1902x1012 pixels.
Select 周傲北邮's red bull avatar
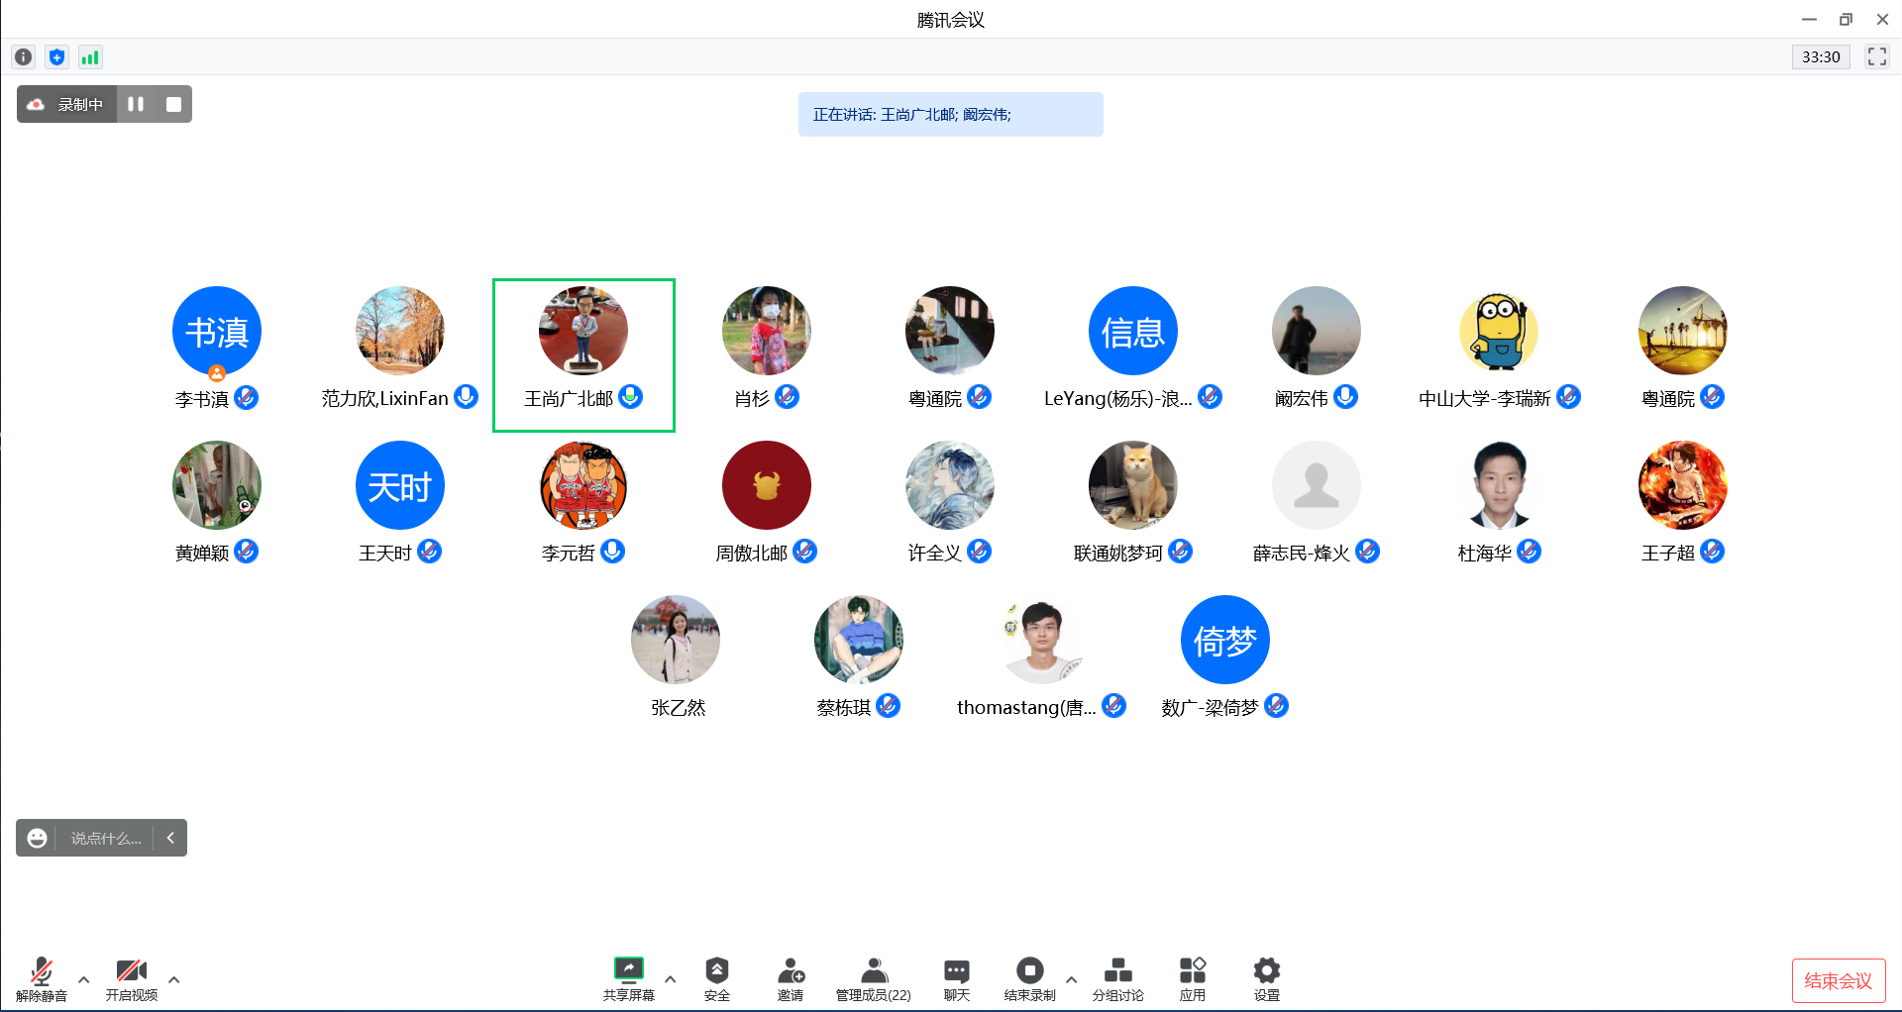(x=767, y=485)
